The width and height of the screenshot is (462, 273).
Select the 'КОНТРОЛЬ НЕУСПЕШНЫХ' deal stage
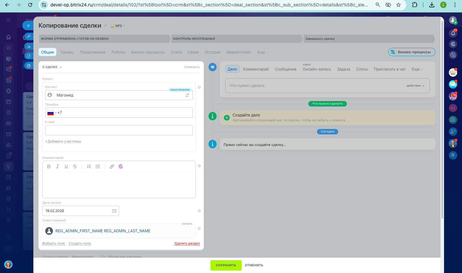point(237,39)
